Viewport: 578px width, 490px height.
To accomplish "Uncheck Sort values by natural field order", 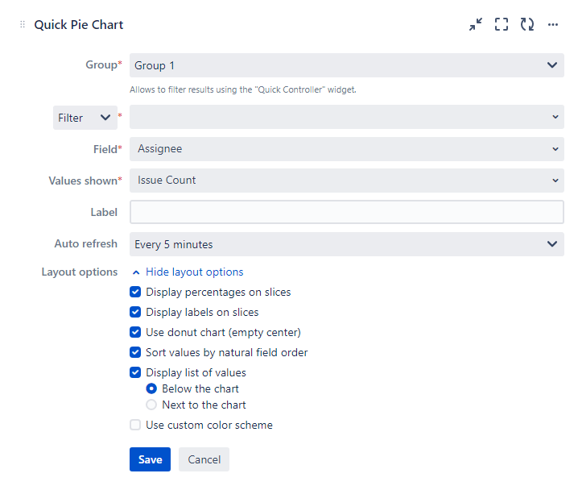I will 135,352.
